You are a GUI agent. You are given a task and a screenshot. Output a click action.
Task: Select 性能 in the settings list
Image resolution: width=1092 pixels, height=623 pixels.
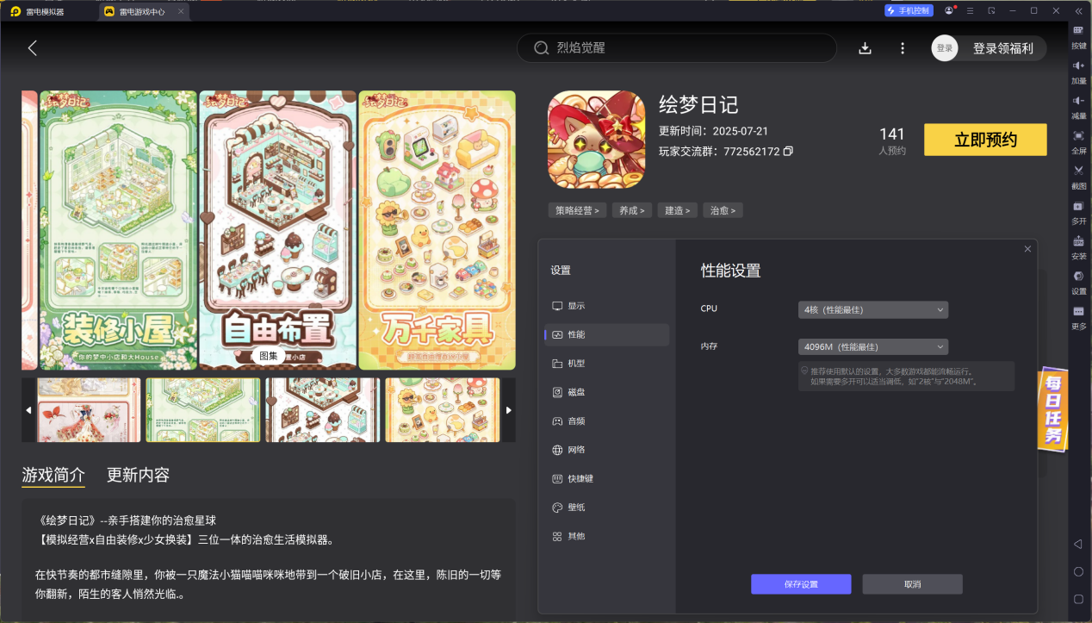click(607, 334)
